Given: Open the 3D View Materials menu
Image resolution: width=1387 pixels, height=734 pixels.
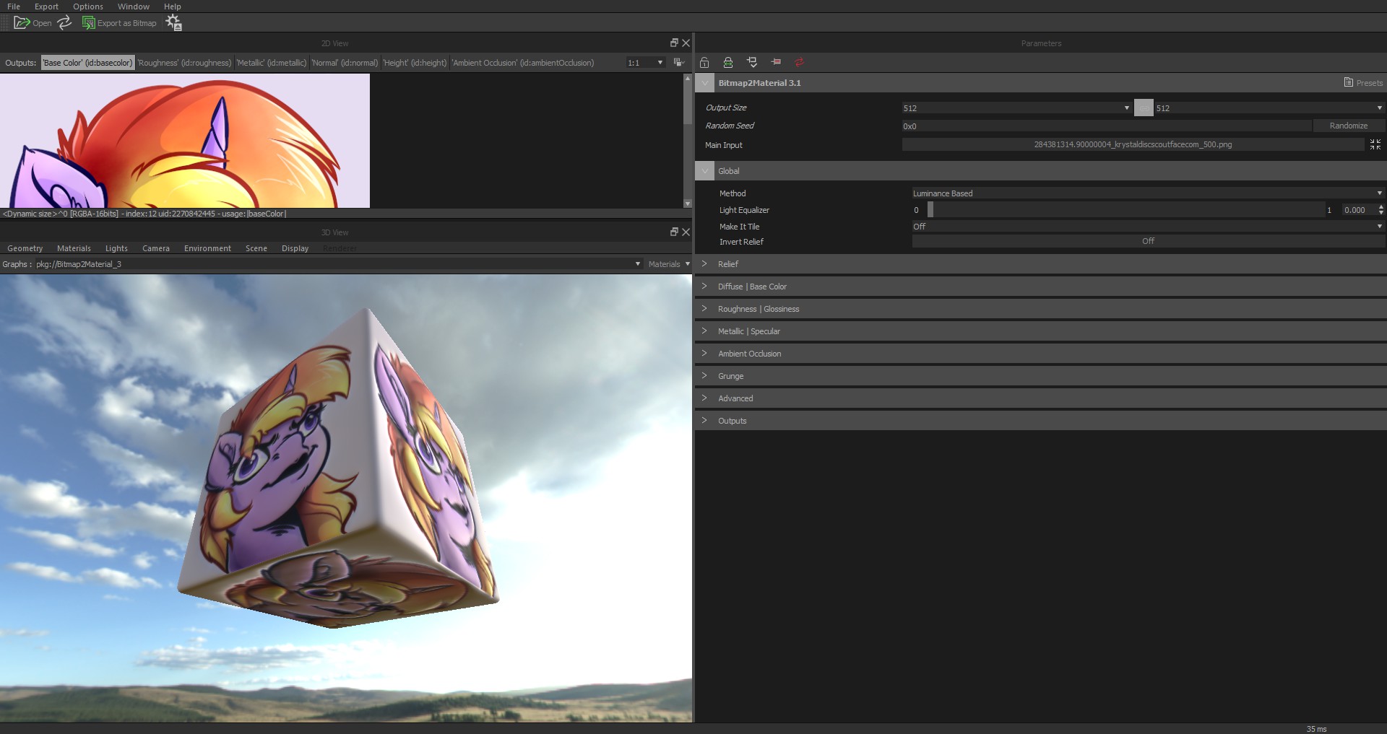Looking at the screenshot, I should 74,248.
